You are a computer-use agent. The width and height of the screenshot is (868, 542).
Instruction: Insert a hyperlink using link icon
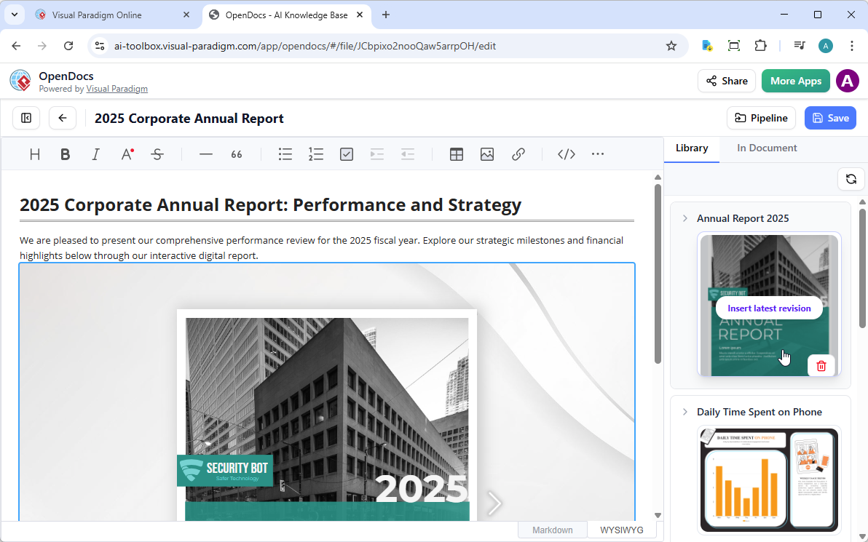click(x=518, y=154)
